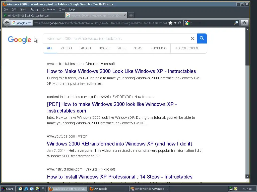The width and height of the screenshot is (257, 192).
Task: Open the PDF Instructables.com result link
Action: (x=112, y=107)
